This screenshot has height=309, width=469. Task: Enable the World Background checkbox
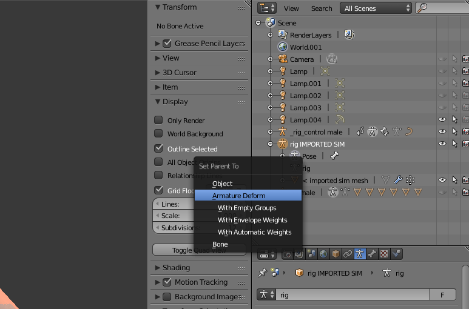[158, 133]
